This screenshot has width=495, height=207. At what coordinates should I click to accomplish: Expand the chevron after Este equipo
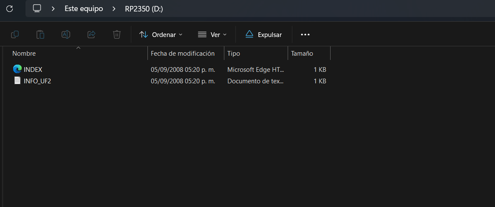114,9
